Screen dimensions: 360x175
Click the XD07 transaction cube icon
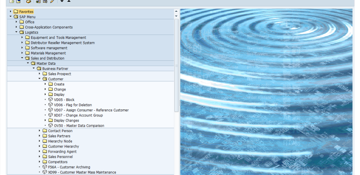point(50,115)
